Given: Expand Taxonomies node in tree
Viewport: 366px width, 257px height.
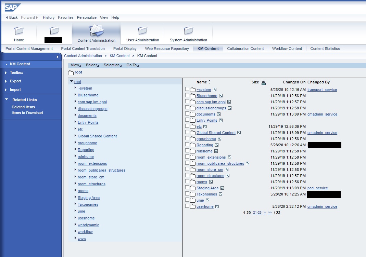Looking at the screenshot, I should click(75, 204).
